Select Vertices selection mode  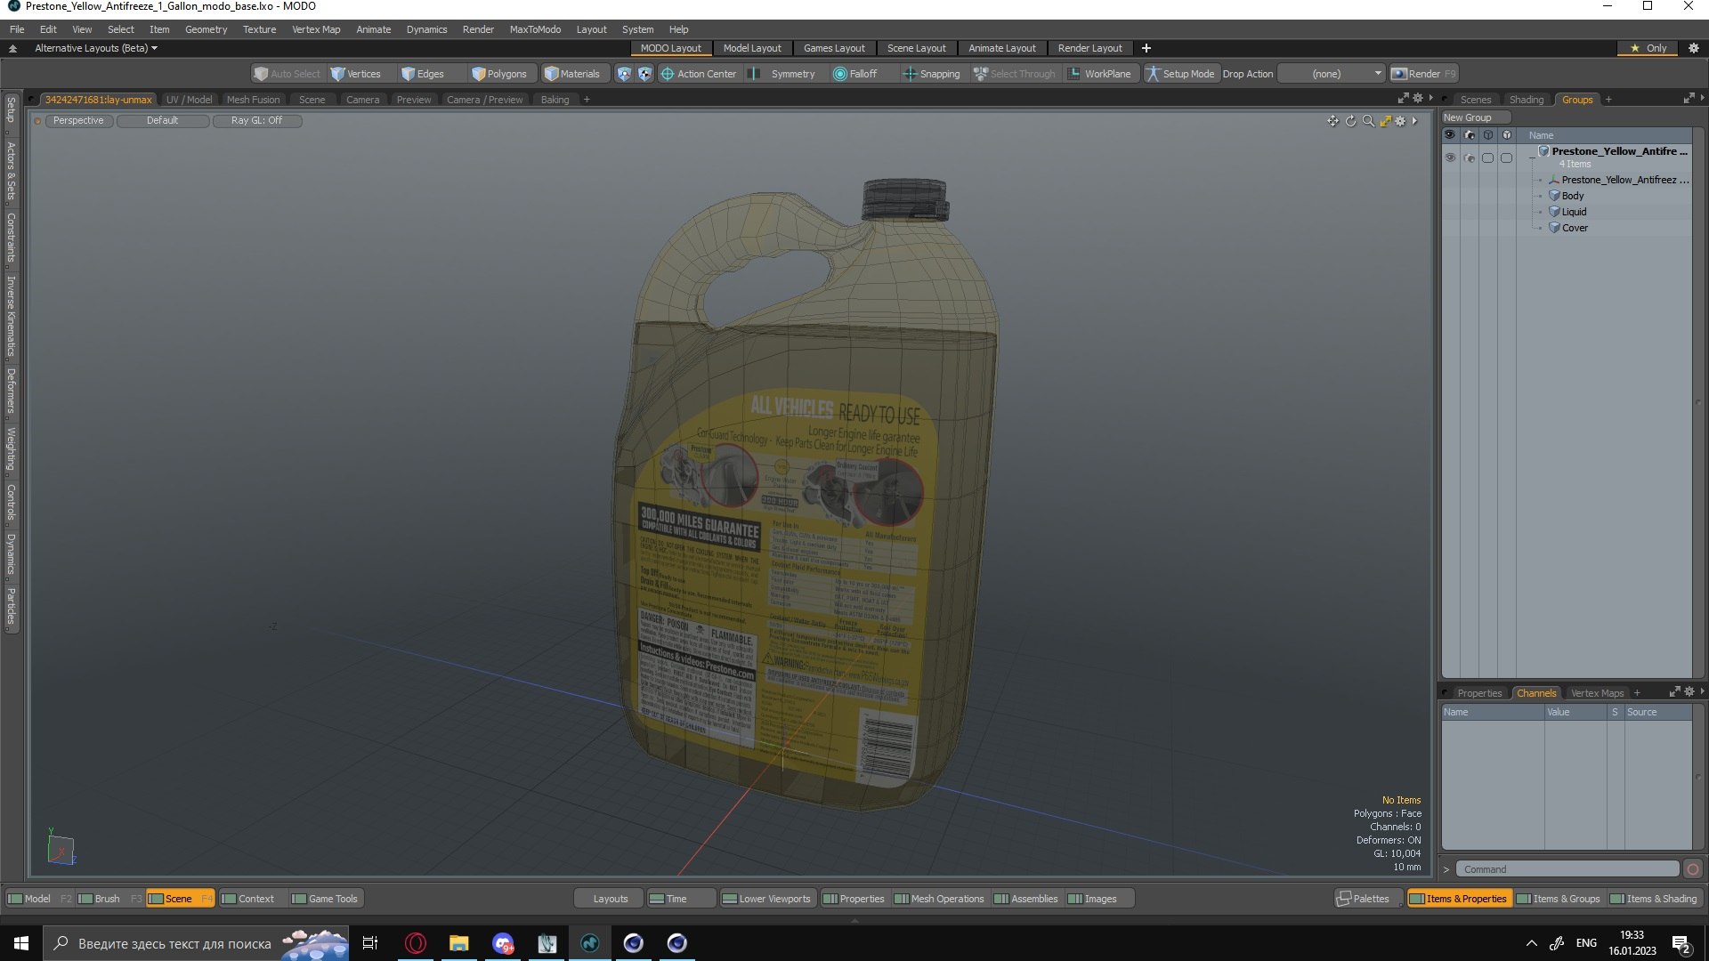[355, 74]
